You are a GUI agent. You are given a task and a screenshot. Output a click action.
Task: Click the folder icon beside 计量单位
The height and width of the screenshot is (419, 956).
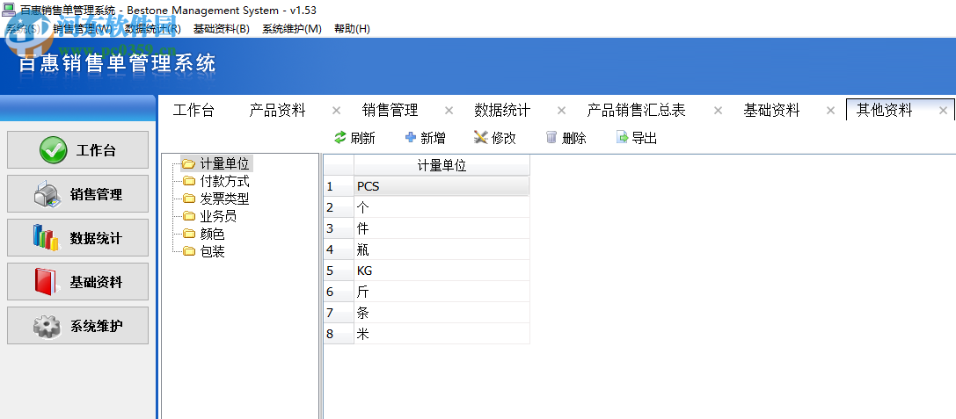(189, 164)
